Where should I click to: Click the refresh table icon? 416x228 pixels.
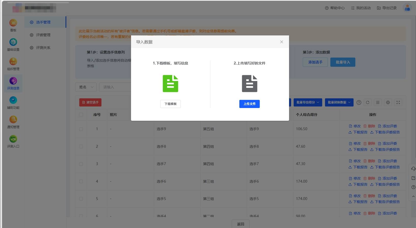click(x=368, y=102)
